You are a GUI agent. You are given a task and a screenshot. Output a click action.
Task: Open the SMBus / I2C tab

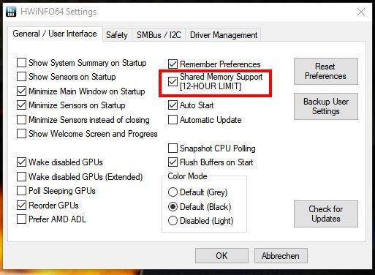pos(159,35)
